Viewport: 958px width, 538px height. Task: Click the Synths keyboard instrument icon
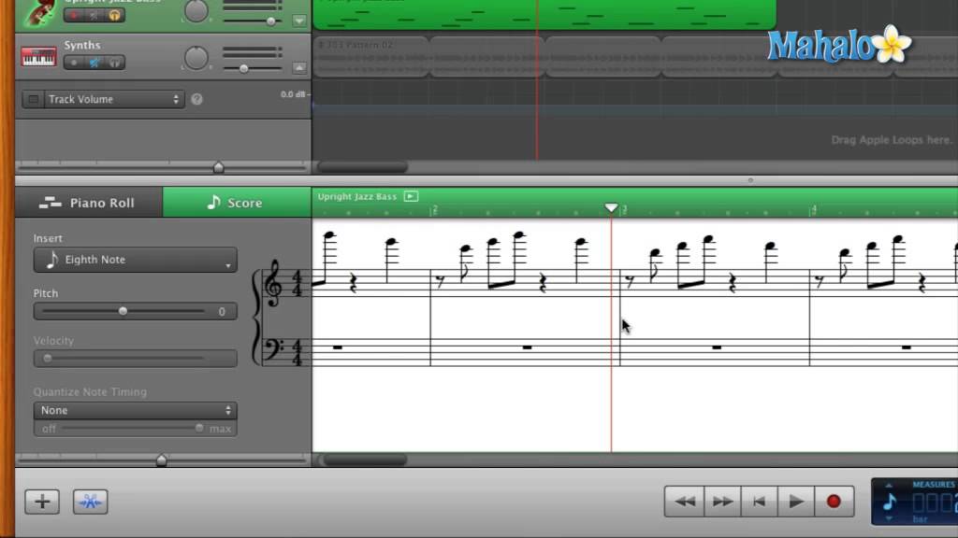38,57
